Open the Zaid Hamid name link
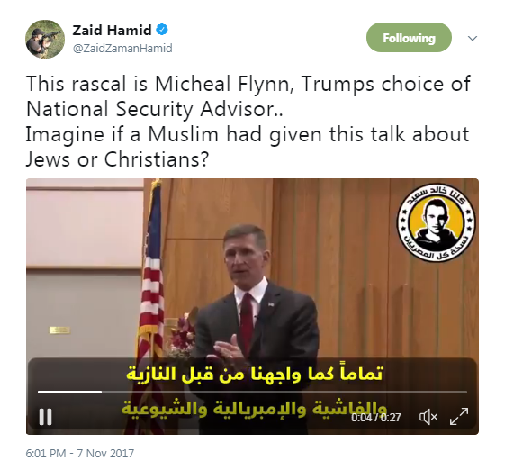This screenshot has width=505, height=470. pyautogui.click(x=112, y=31)
